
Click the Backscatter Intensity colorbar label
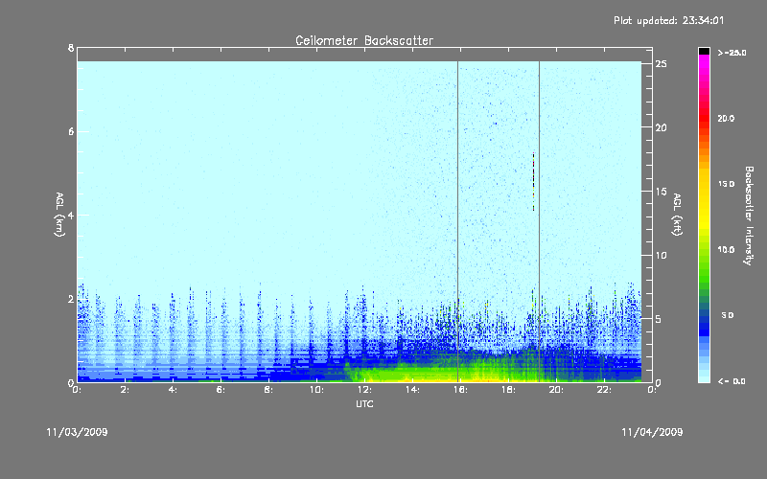(x=749, y=216)
